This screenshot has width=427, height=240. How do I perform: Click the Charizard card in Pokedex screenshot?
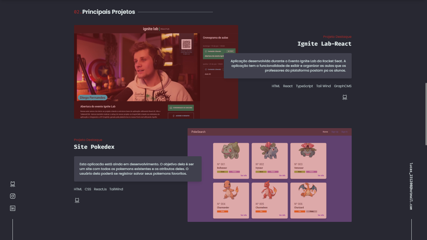coord(308,200)
